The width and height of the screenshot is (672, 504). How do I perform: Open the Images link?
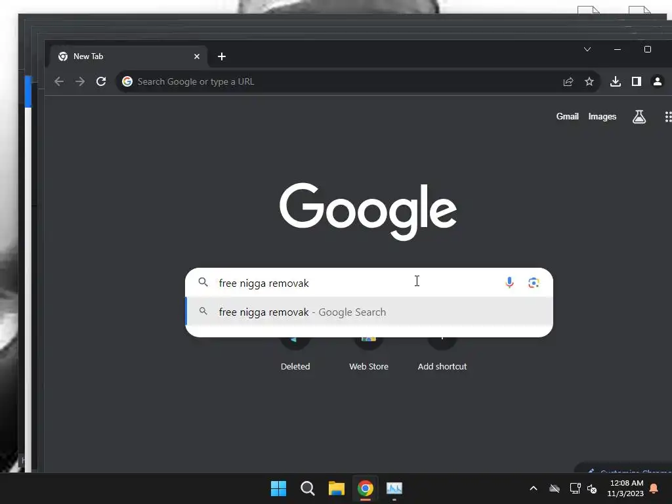[x=602, y=117]
